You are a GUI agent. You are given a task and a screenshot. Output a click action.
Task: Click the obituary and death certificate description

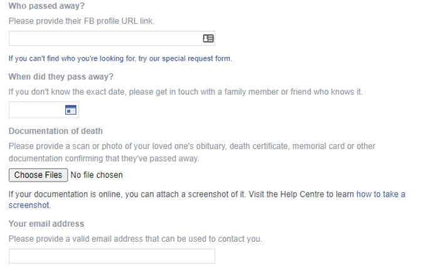point(192,146)
